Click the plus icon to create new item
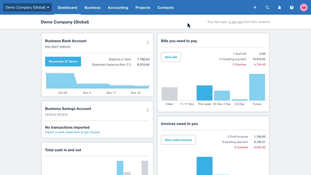 point(255,7)
